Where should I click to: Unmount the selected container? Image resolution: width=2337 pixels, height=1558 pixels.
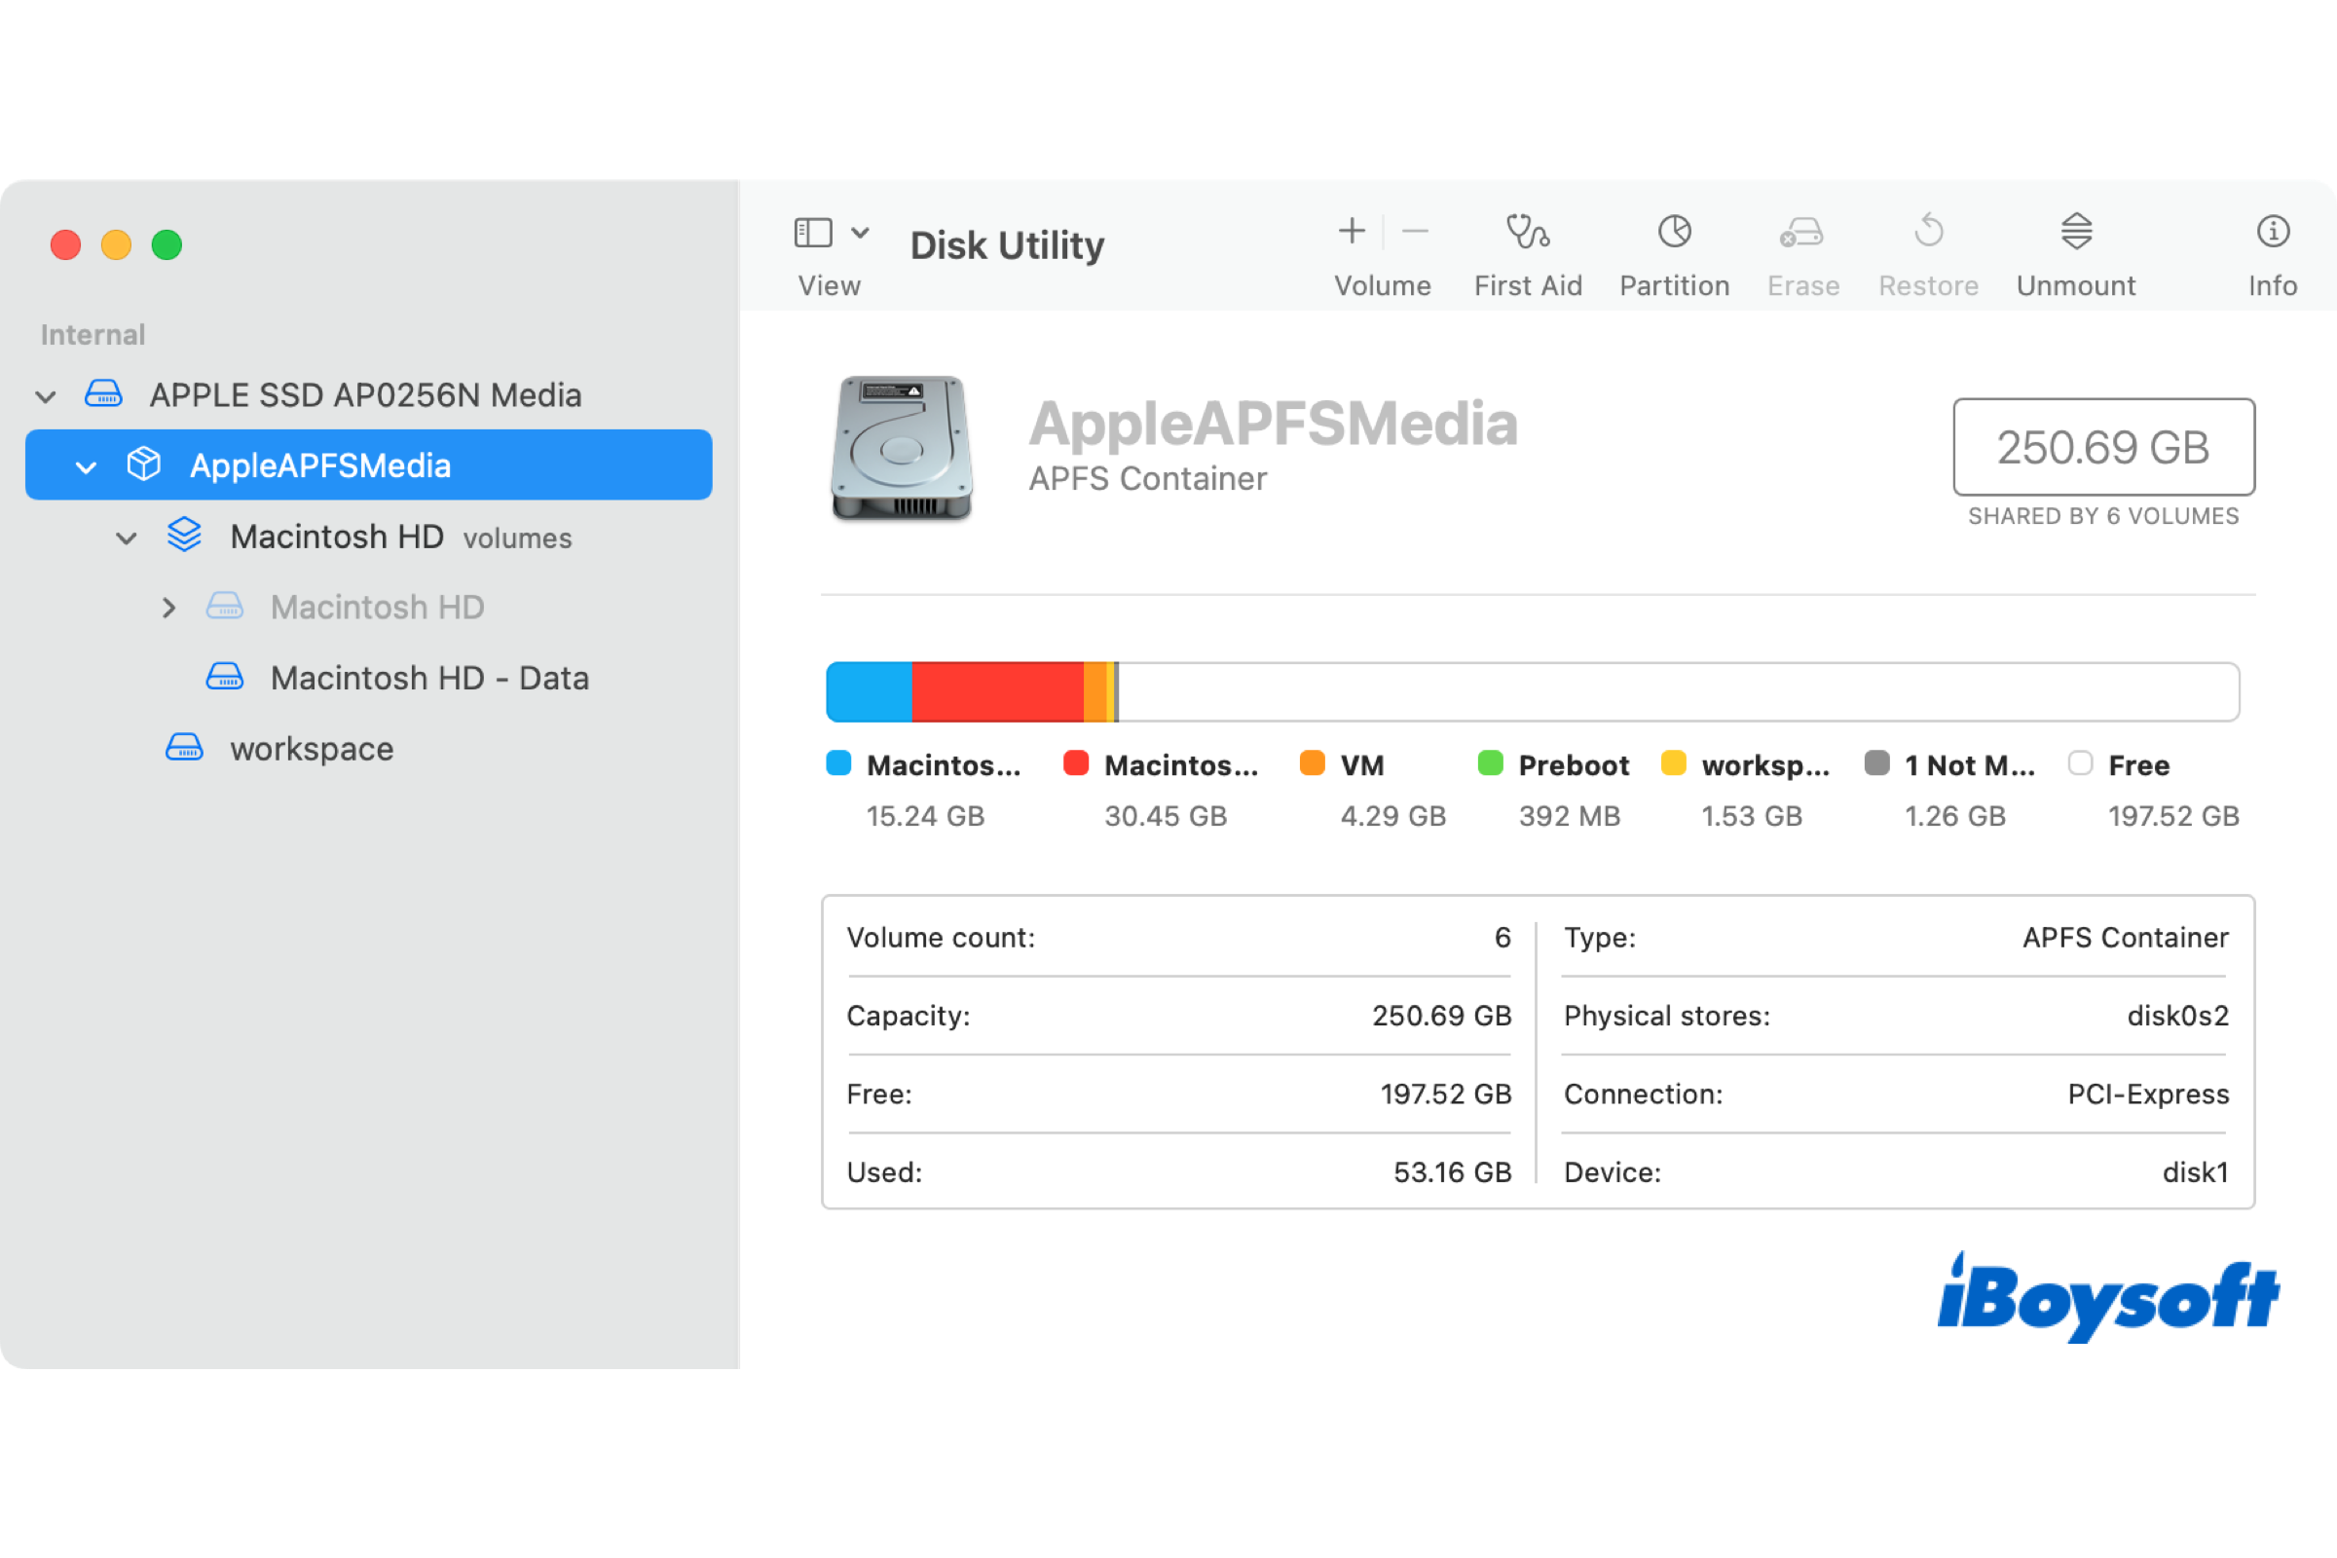click(x=2075, y=248)
